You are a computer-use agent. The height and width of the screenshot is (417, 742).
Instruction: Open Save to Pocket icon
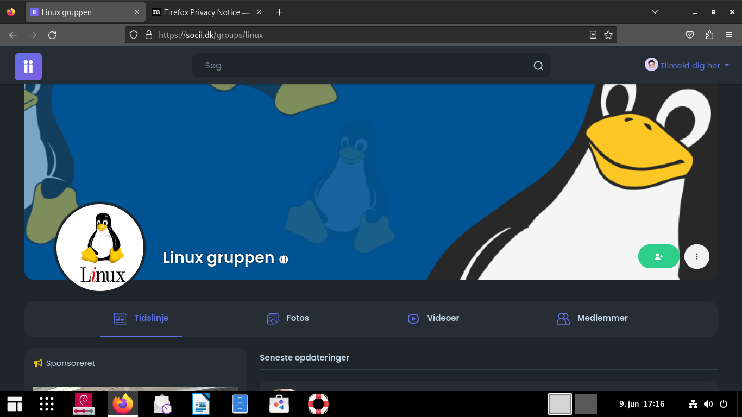pos(690,35)
